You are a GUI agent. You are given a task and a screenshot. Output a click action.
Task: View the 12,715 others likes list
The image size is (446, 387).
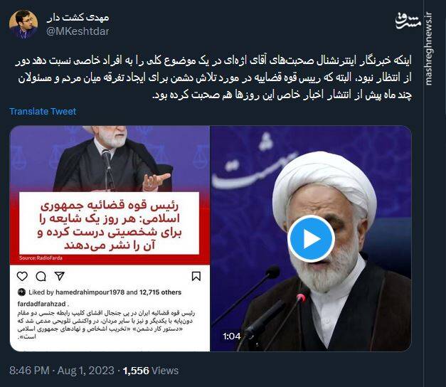coord(160,292)
